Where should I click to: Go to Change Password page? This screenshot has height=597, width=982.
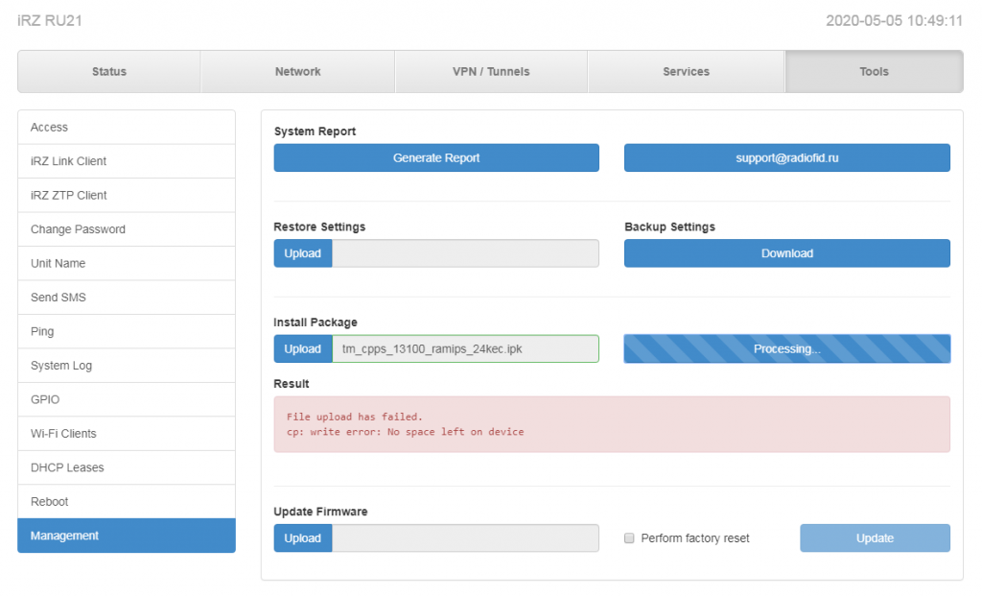pos(127,229)
